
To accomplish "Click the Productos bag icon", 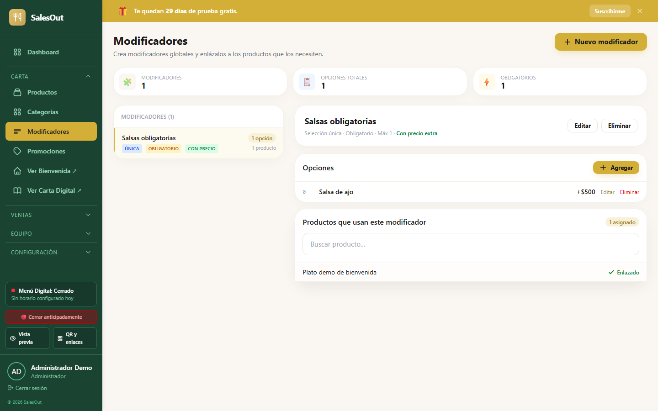I will coord(17,92).
